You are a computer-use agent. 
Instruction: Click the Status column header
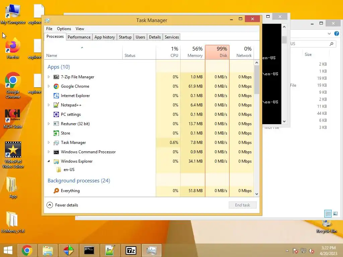139,52
